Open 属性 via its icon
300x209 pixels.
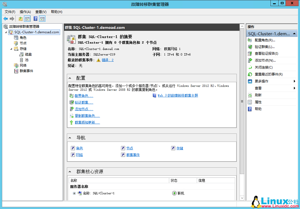249,102
